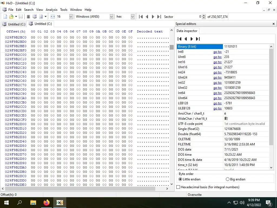Open the bytes per row dropdown showing 16
Image resolution: width=277 pixels, height=208 pixels.
click(71, 17)
